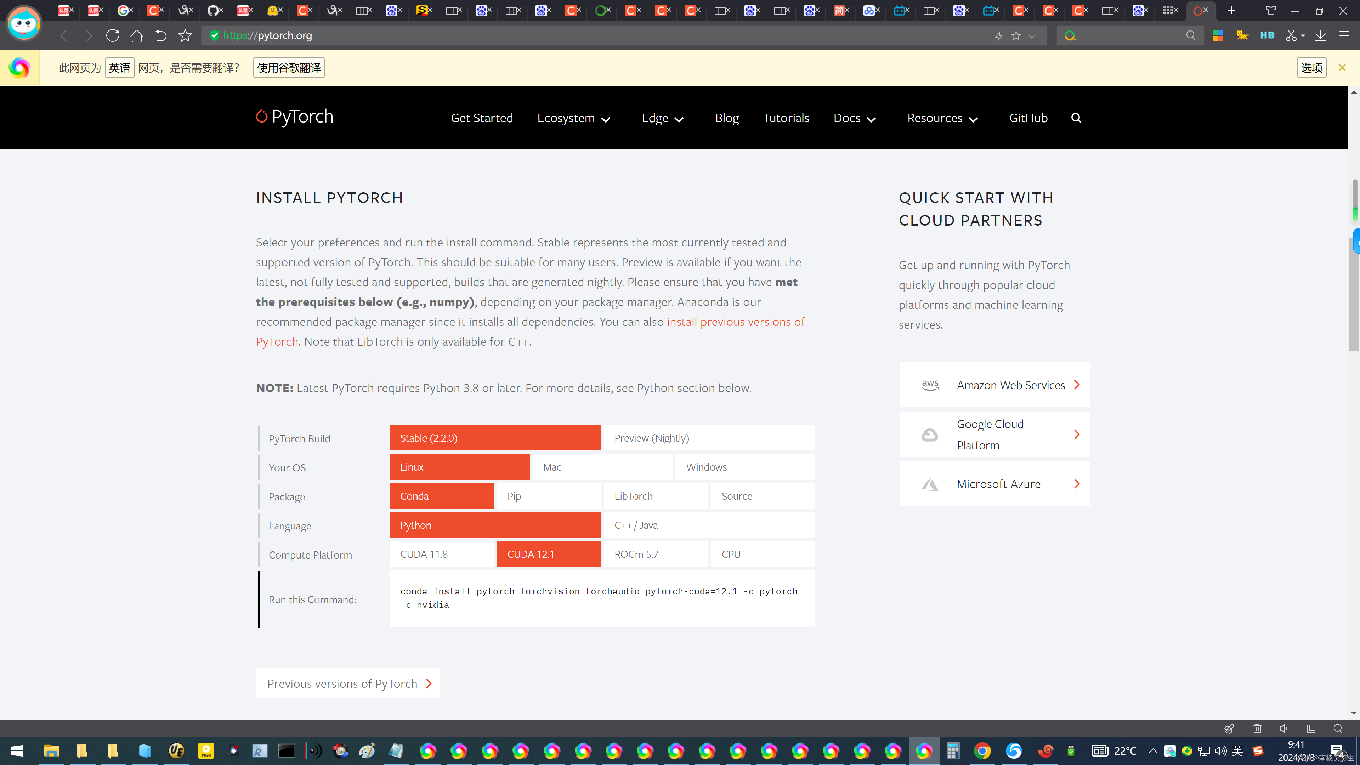Click the colorful grid apps extension icon
The width and height of the screenshot is (1360, 765).
(1218, 35)
